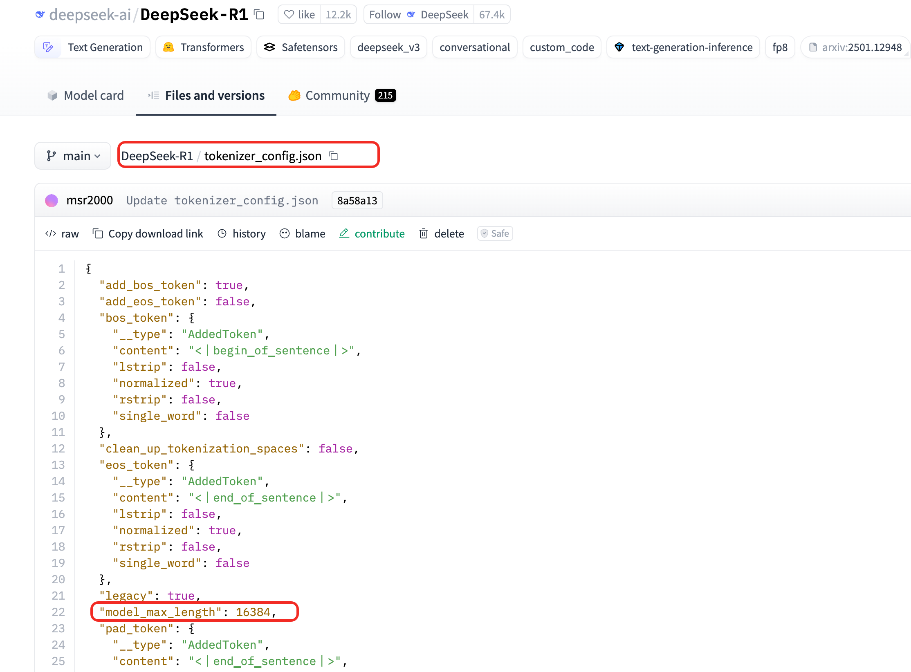The width and height of the screenshot is (911, 672).
Task: Open the file history
Action: (242, 233)
